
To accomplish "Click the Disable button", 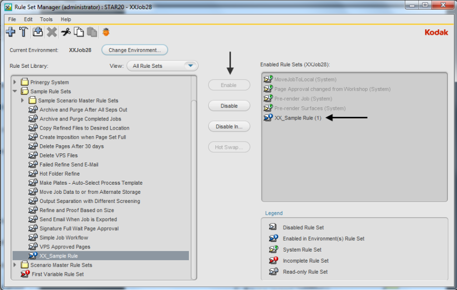I will point(229,106).
